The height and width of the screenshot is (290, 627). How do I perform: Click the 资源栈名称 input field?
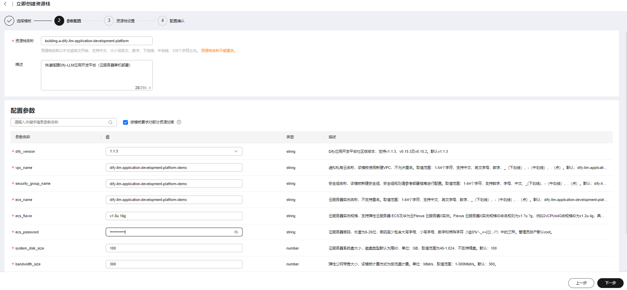pyautogui.click(x=97, y=41)
